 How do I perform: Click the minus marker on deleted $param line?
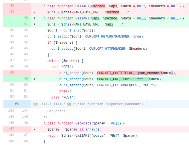coord(34,129)
